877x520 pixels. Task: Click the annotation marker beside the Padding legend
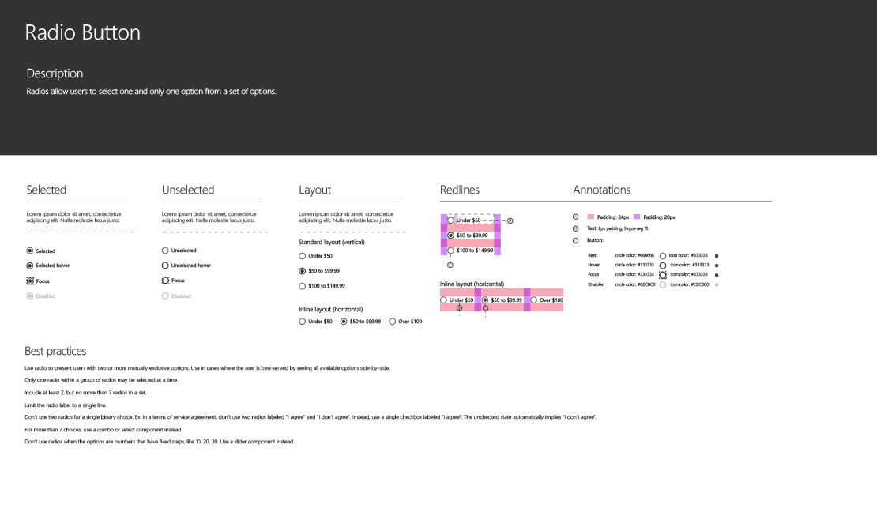[575, 217]
